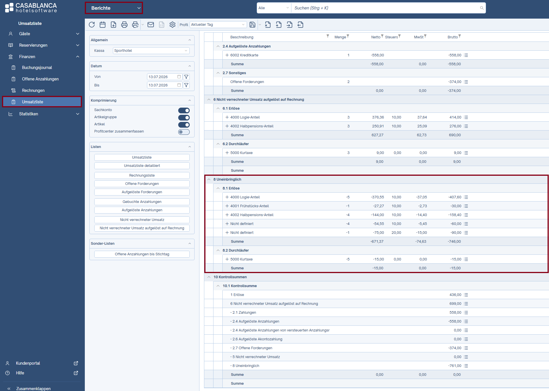549x391 pixels.
Task: Click the printer icon in toolbar
Action: click(124, 25)
